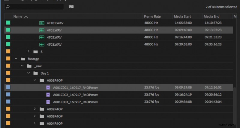Click the video clip icon of A001C002_160917_R4OP.mov
This screenshot has width=240, height=128.
click(x=48, y=95)
